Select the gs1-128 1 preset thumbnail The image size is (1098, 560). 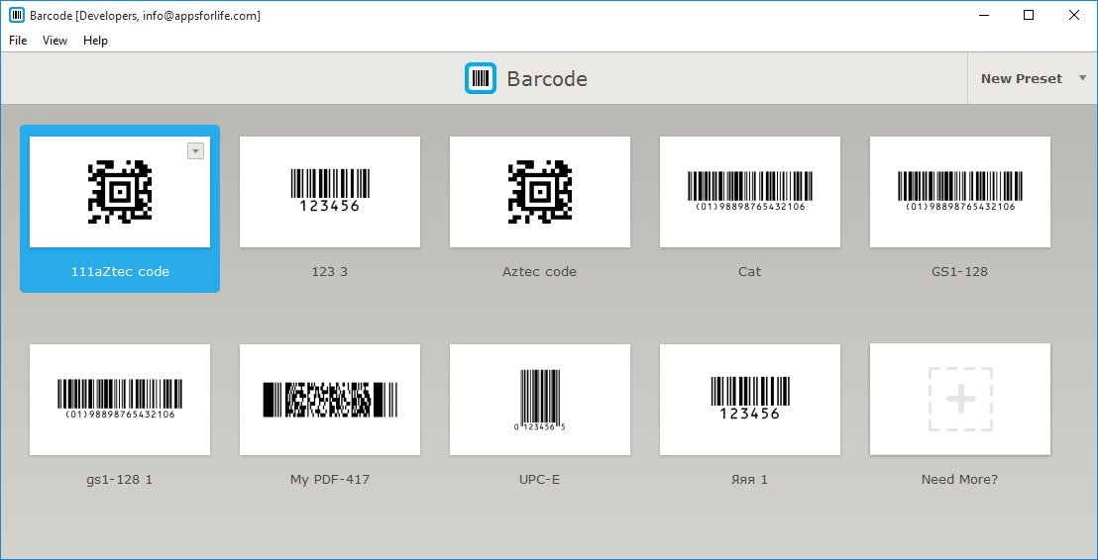120,399
